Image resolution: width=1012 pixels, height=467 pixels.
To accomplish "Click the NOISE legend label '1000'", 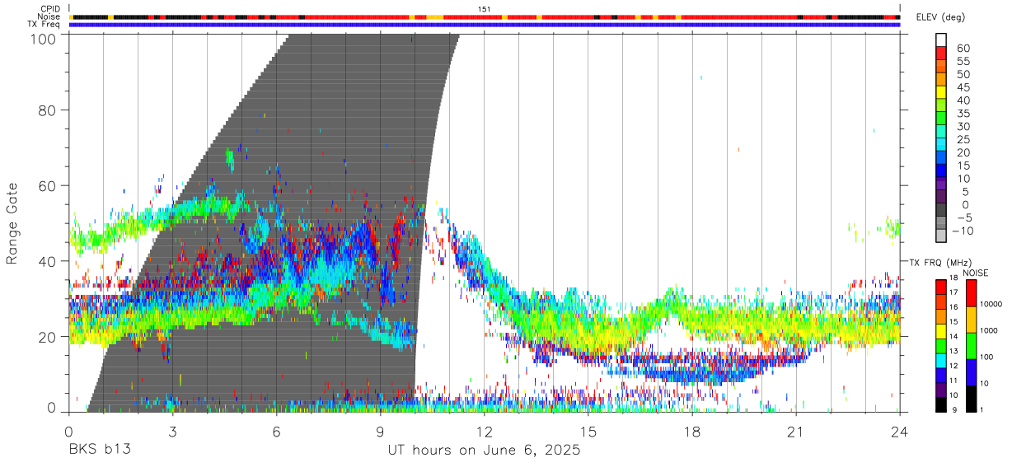I will click(988, 330).
